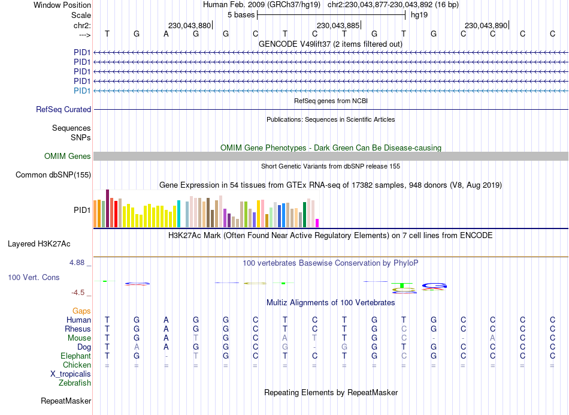Select the Human species label
Screen dimensions: 569x415
click(78, 320)
